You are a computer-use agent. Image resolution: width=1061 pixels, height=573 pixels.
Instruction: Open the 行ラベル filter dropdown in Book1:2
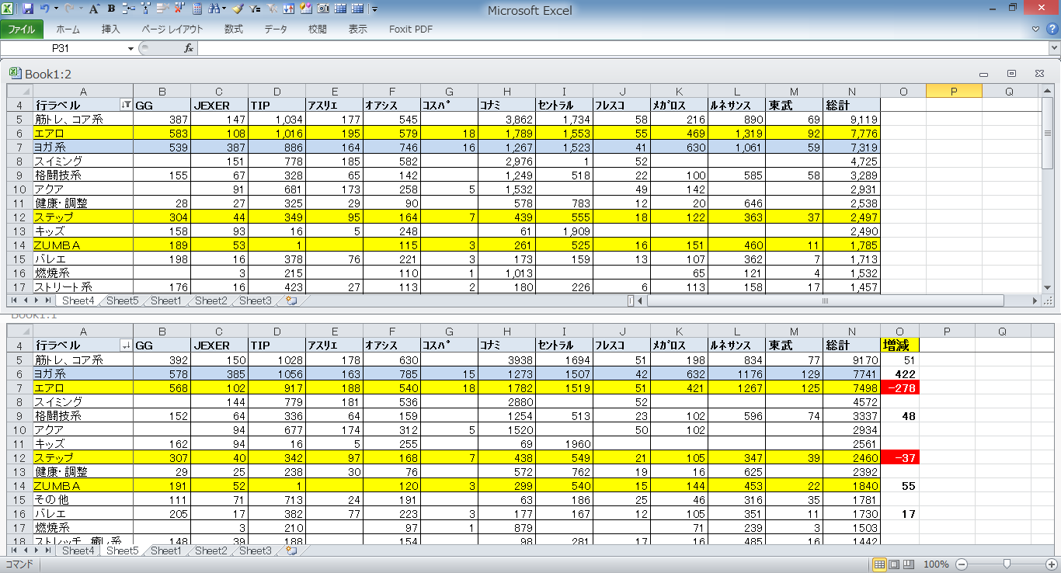pos(126,105)
